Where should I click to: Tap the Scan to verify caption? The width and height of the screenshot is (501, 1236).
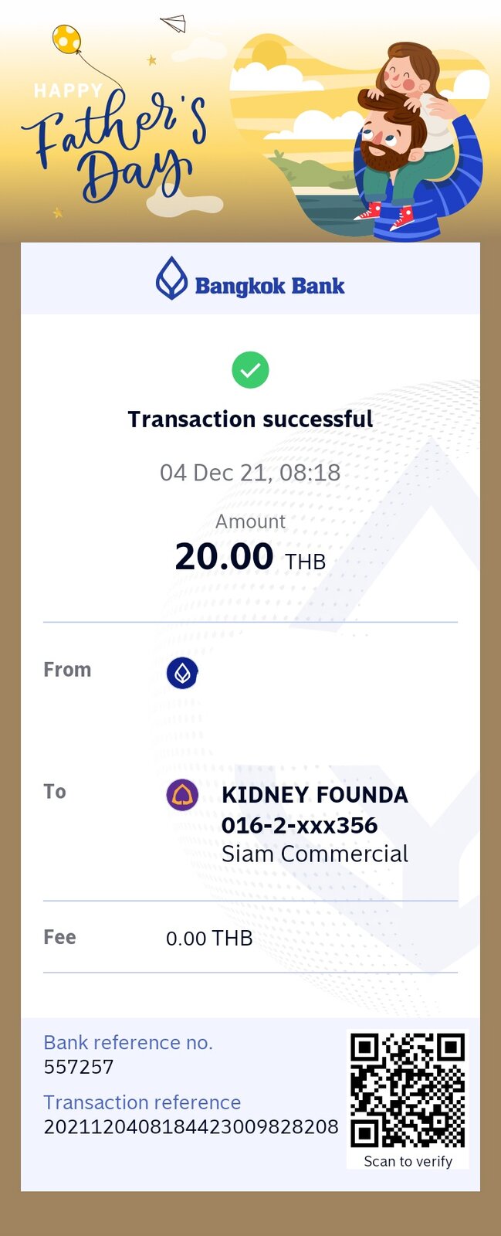(x=408, y=1161)
